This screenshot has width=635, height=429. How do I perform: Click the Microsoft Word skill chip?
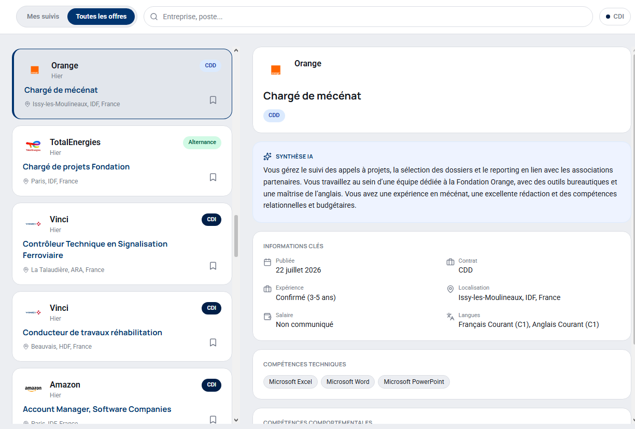348,382
